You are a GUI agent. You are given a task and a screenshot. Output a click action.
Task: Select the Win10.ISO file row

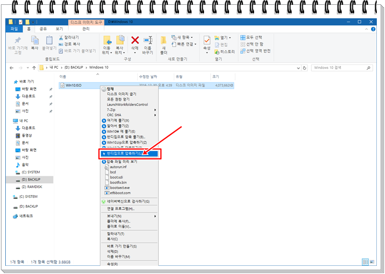click(x=147, y=85)
